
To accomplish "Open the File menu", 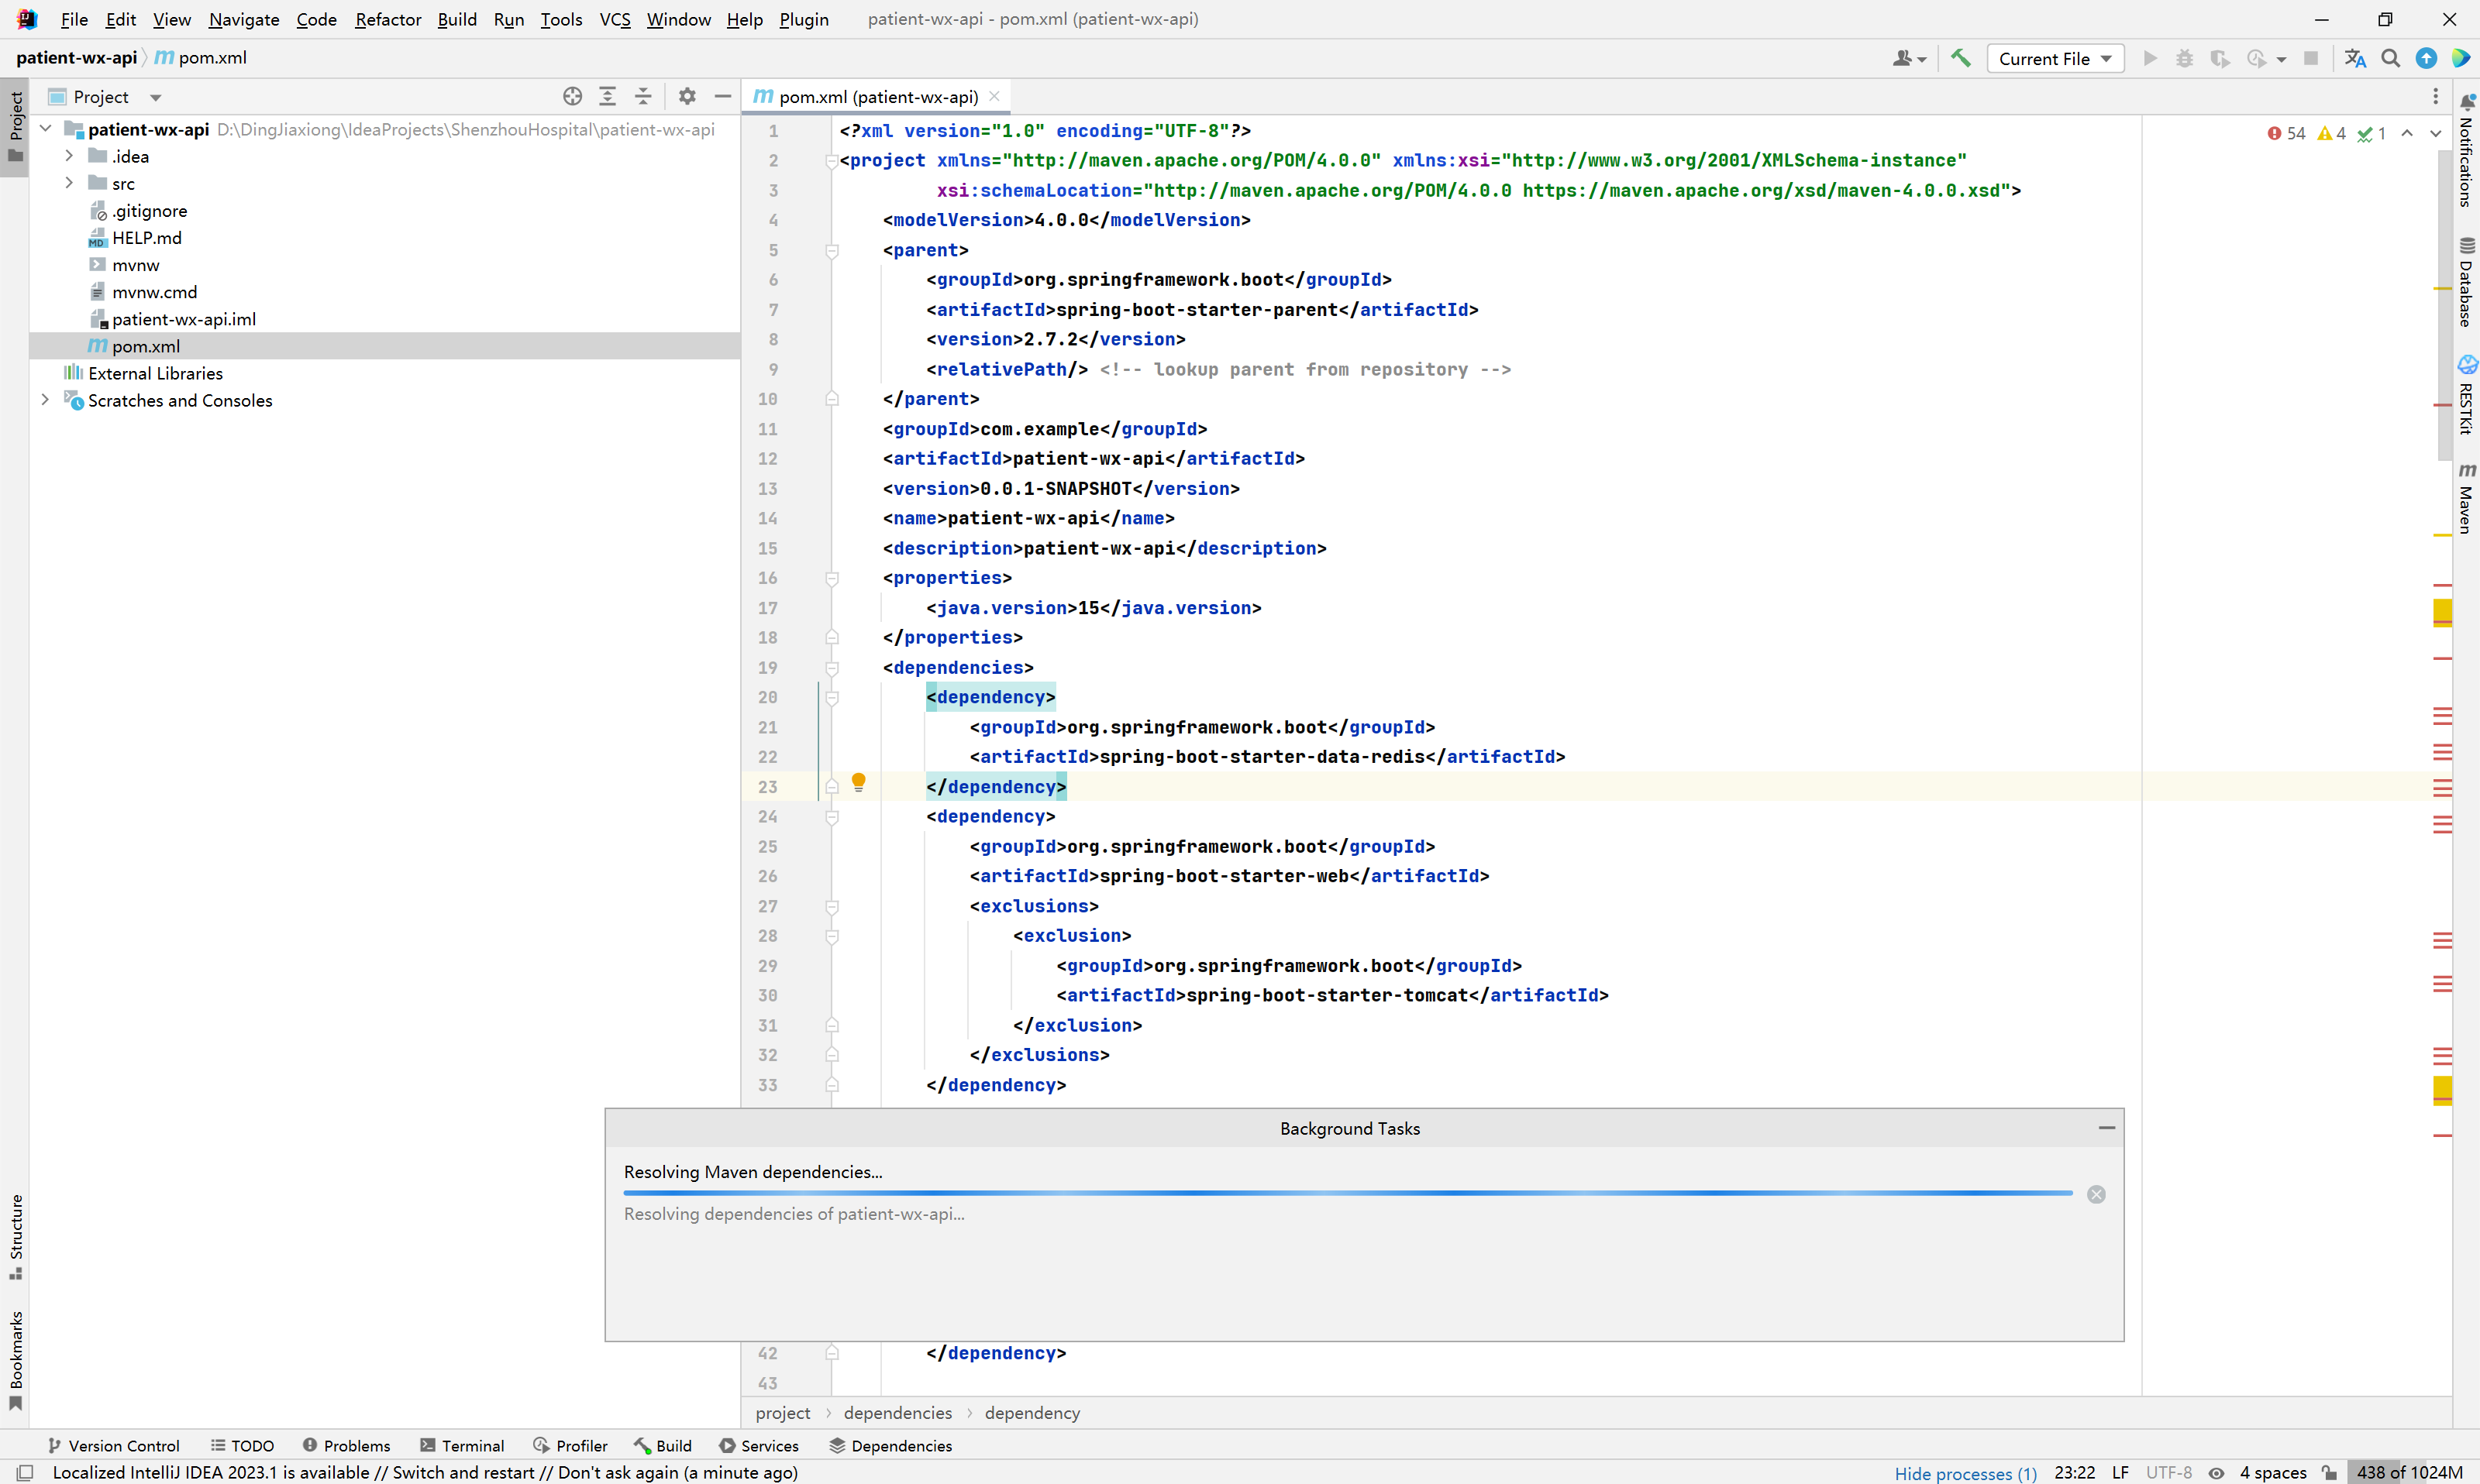I will [74, 19].
